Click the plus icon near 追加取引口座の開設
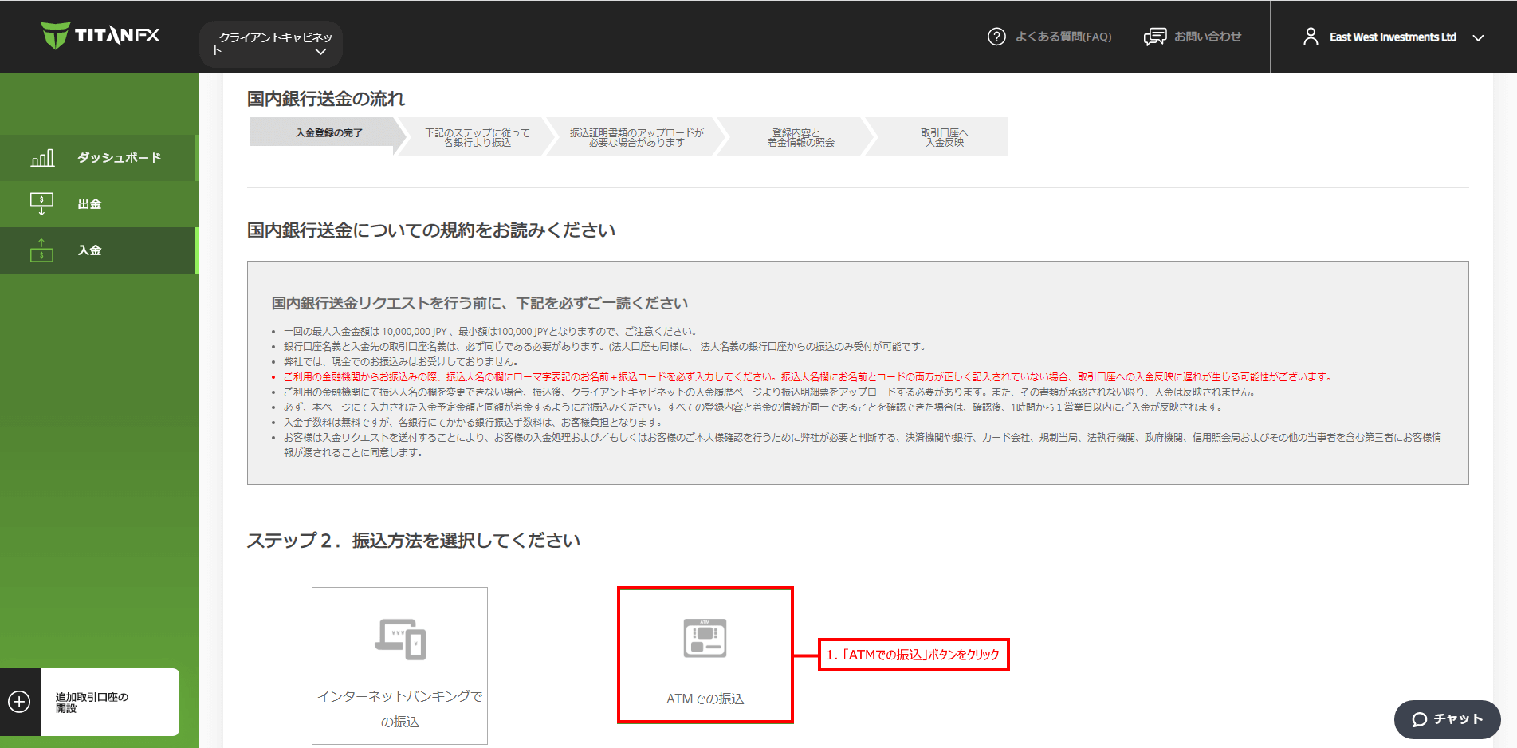 click(19, 701)
